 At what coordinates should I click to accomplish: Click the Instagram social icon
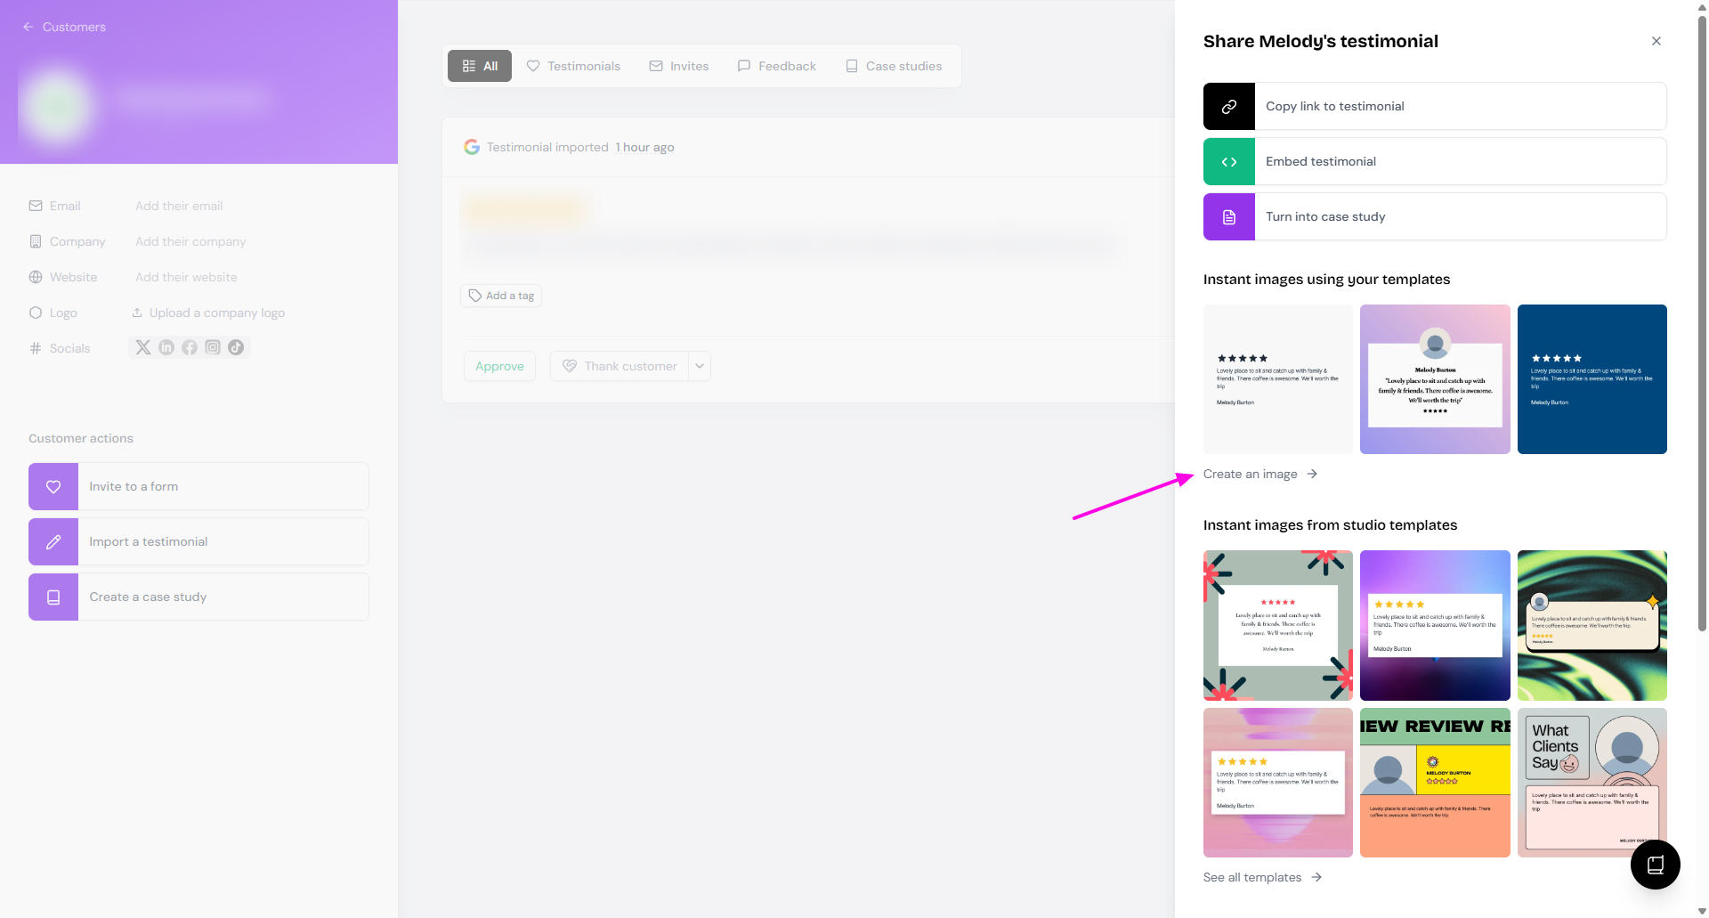point(213,347)
